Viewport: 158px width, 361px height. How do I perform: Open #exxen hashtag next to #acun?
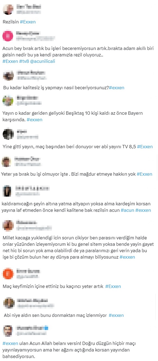click(x=143, y=210)
